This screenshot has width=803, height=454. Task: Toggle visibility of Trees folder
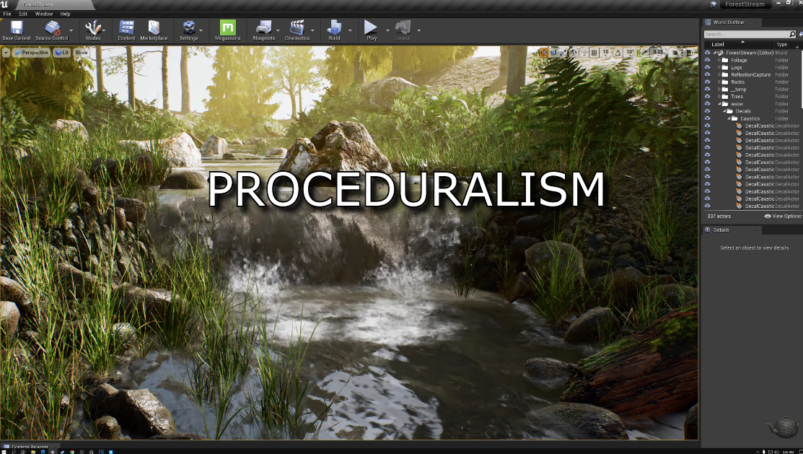[x=707, y=96]
